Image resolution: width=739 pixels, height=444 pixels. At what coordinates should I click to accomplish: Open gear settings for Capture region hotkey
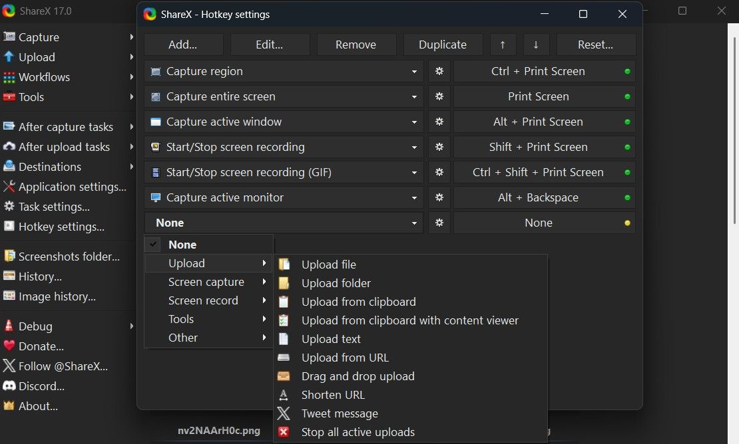(x=439, y=71)
